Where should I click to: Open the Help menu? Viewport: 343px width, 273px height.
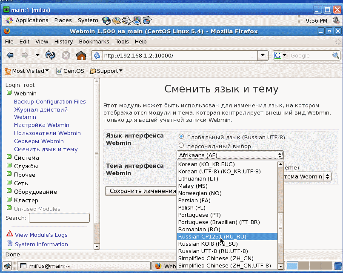click(140, 42)
